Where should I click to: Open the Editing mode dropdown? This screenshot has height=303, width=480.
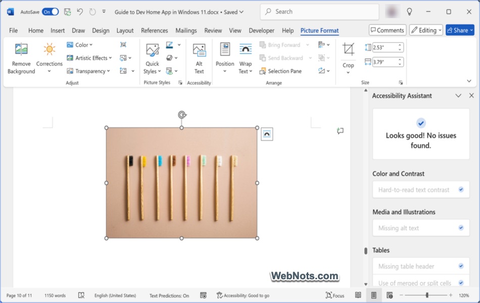click(426, 30)
